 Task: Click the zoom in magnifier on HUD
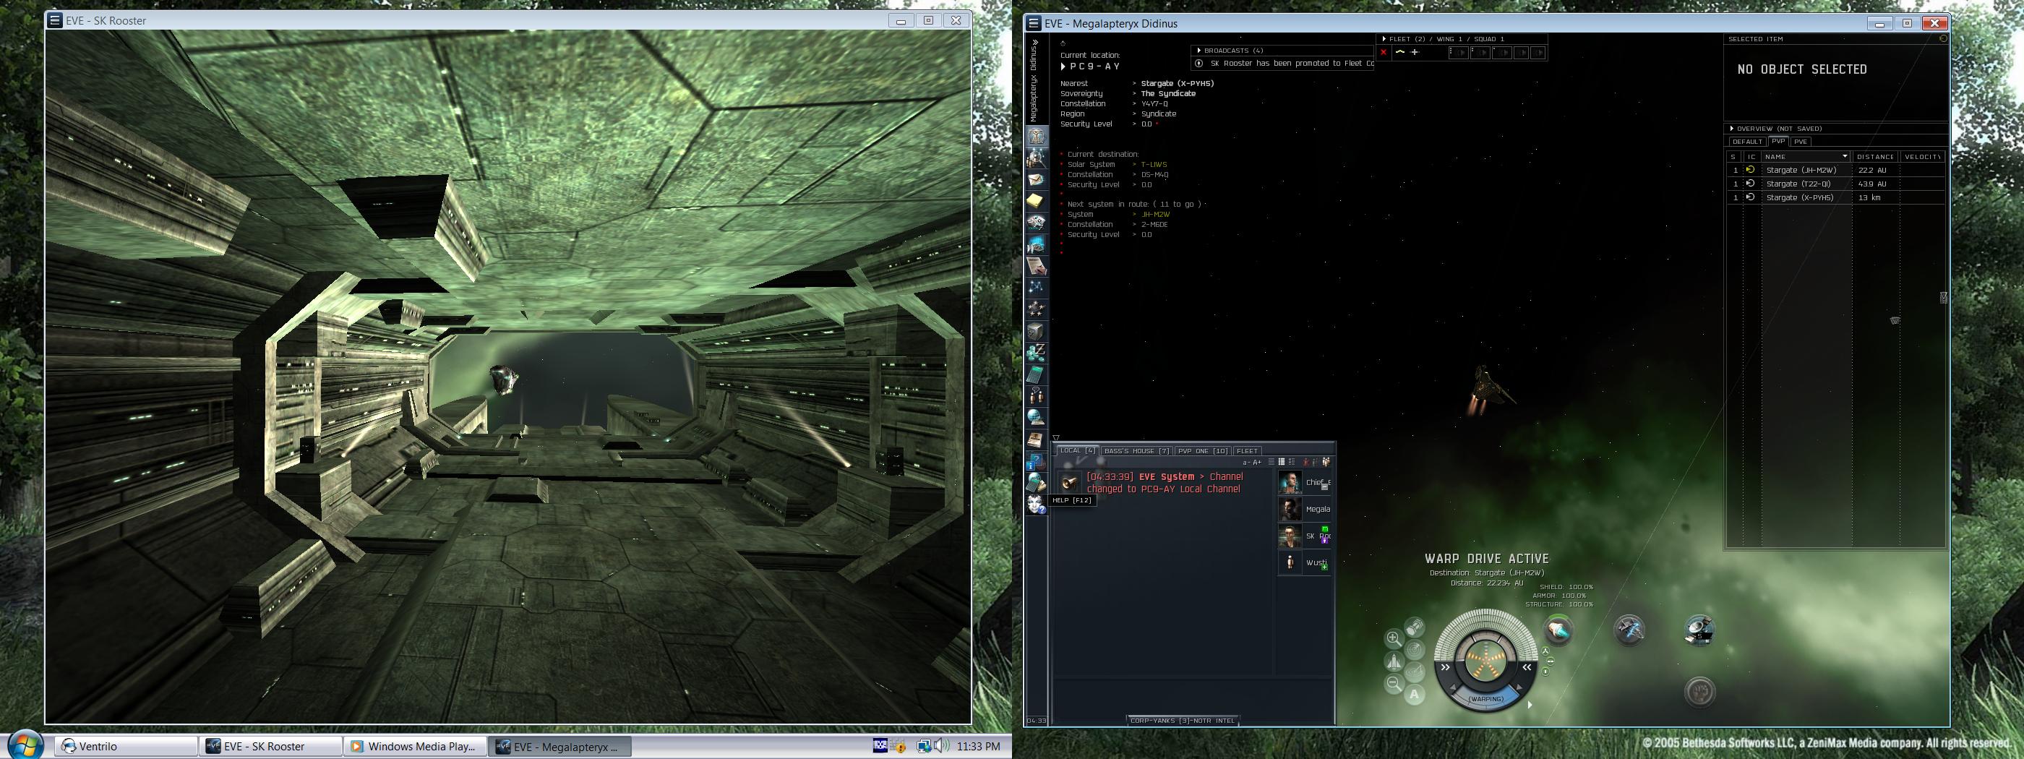click(1393, 638)
